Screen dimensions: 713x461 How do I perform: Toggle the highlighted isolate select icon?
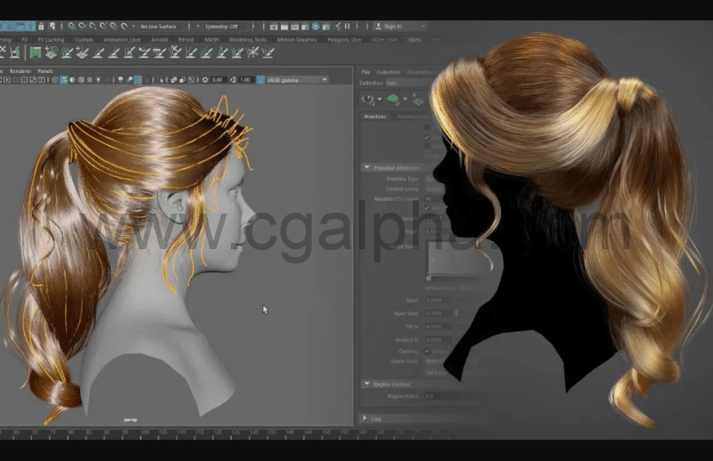pos(138,80)
